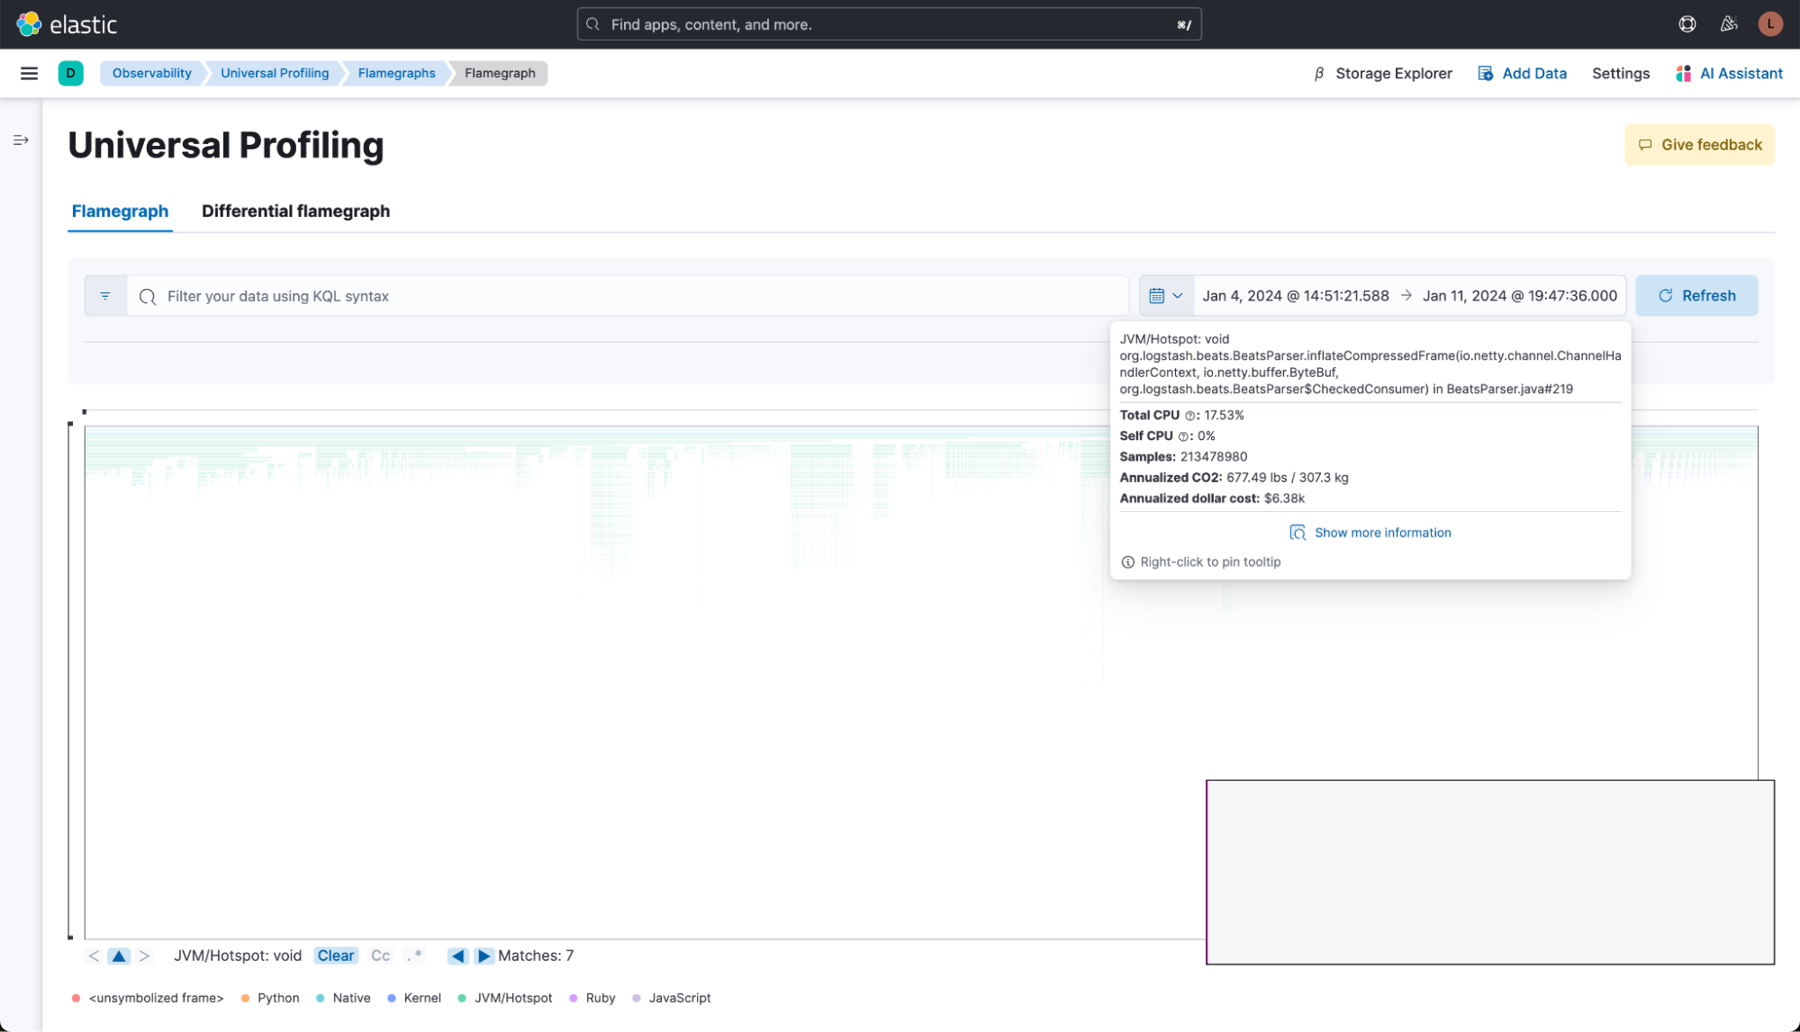
Task: Toggle regex search option
Action: (x=414, y=956)
